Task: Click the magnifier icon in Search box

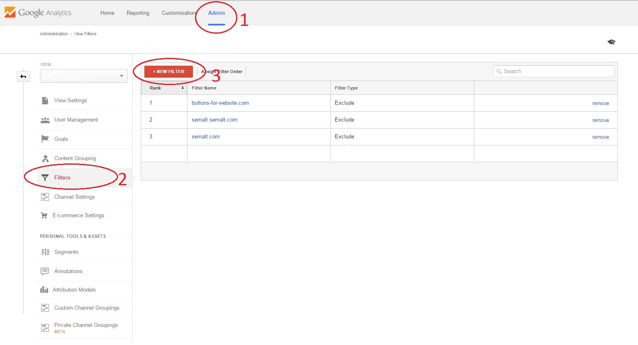Action: pyautogui.click(x=499, y=71)
